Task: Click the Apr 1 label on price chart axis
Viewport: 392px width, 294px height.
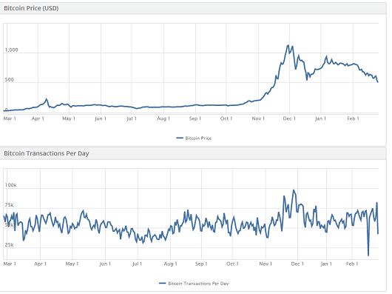Action: click(x=38, y=118)
